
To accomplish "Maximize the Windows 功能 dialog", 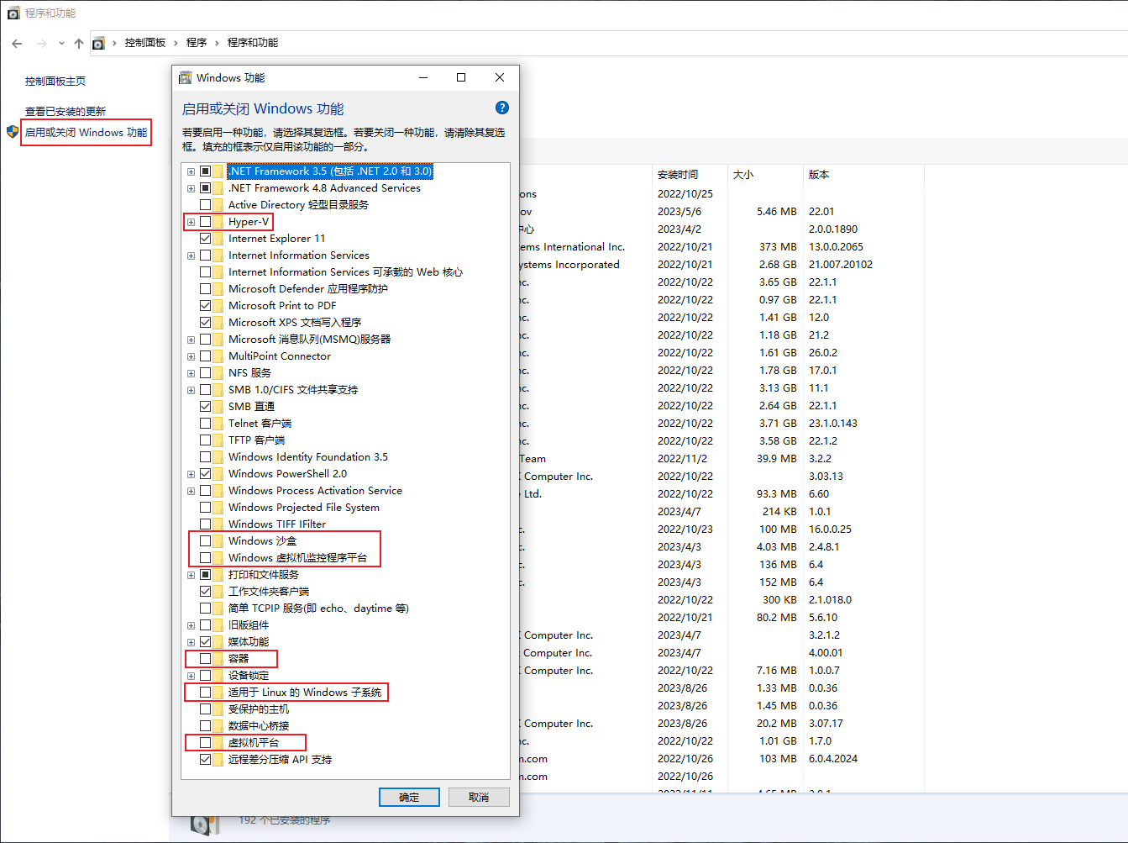I will coord(461,77).
